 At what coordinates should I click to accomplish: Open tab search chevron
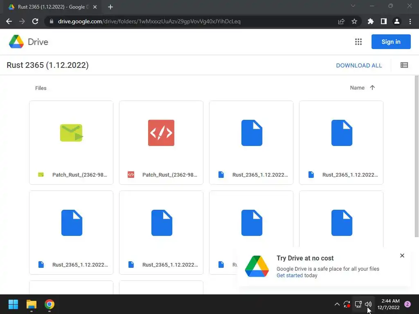353,6
